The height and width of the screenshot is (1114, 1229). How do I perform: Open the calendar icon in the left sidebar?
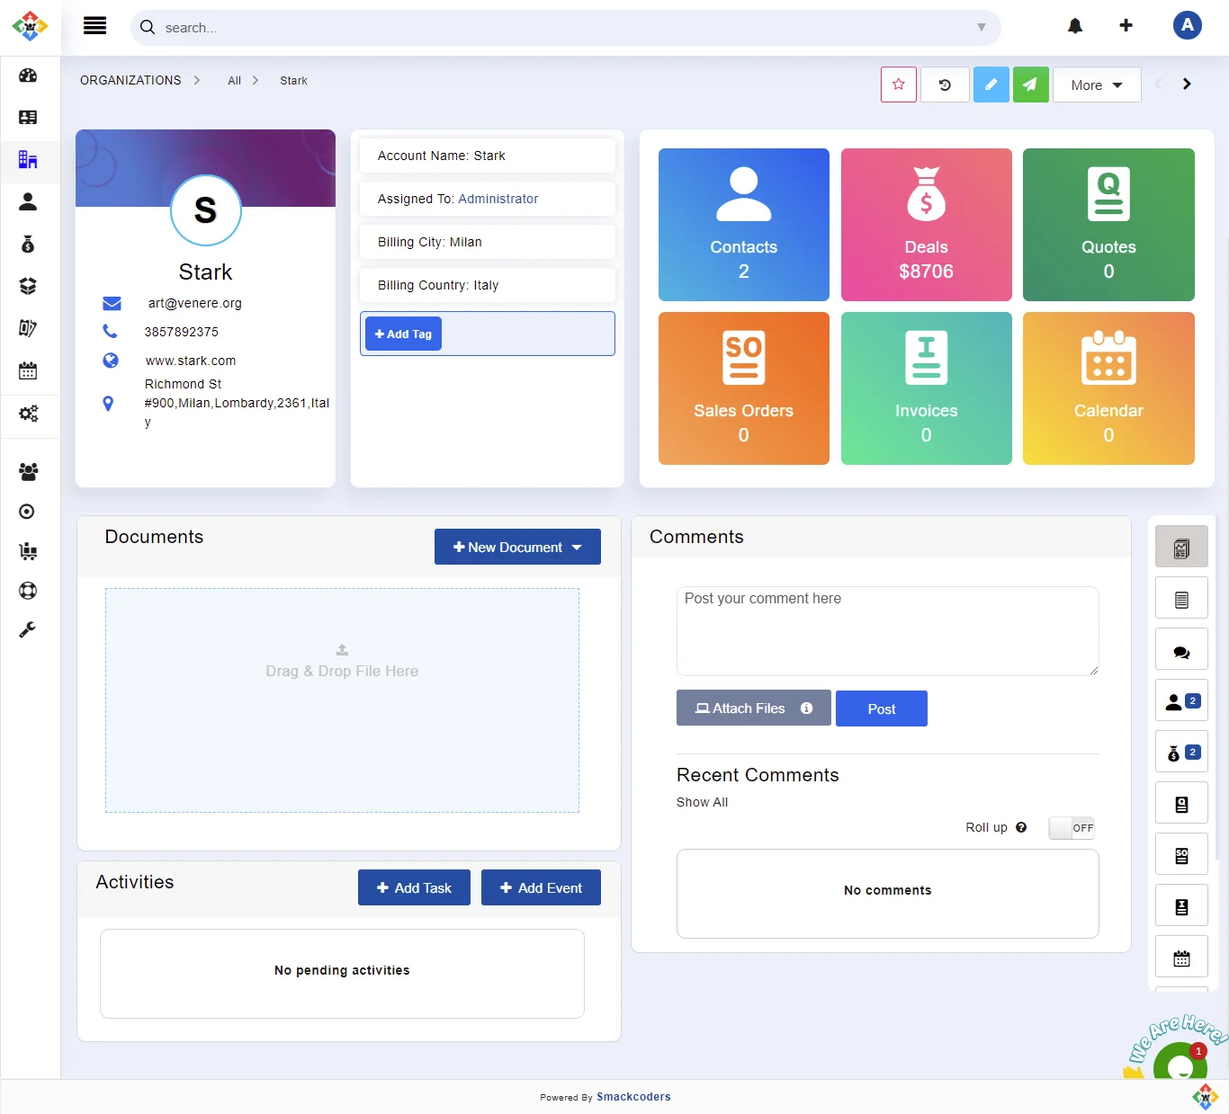click(28, 370)
